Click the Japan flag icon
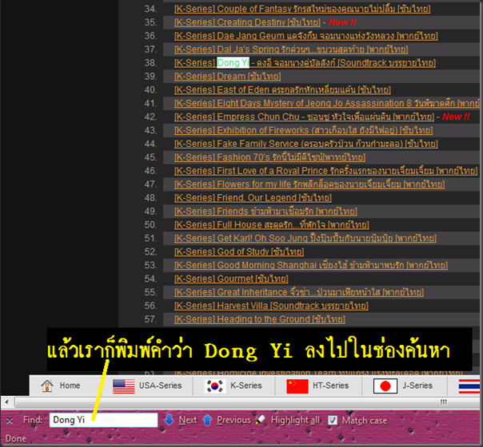This screenshot has height=447, width=483. (x=385, y=386)
